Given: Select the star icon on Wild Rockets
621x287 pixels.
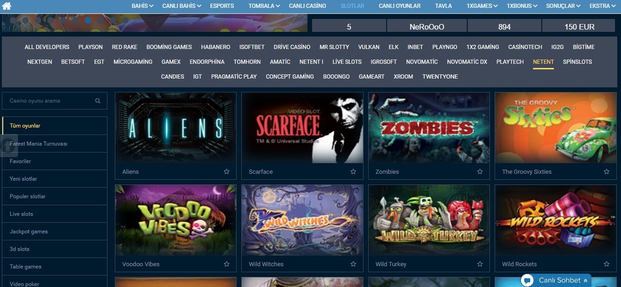Looking at the screenshot, I should [607, 263].
